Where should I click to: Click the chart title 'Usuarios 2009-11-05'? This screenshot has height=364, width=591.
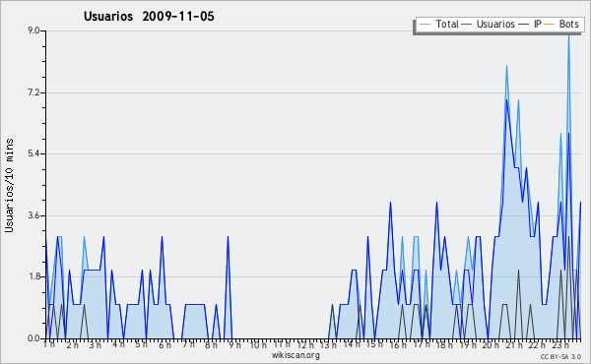coord(149,16)
